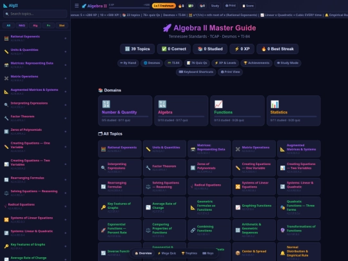Click the 39 Topics stat chip
Viewport: 348px width, 261px height.
(137, 49)
